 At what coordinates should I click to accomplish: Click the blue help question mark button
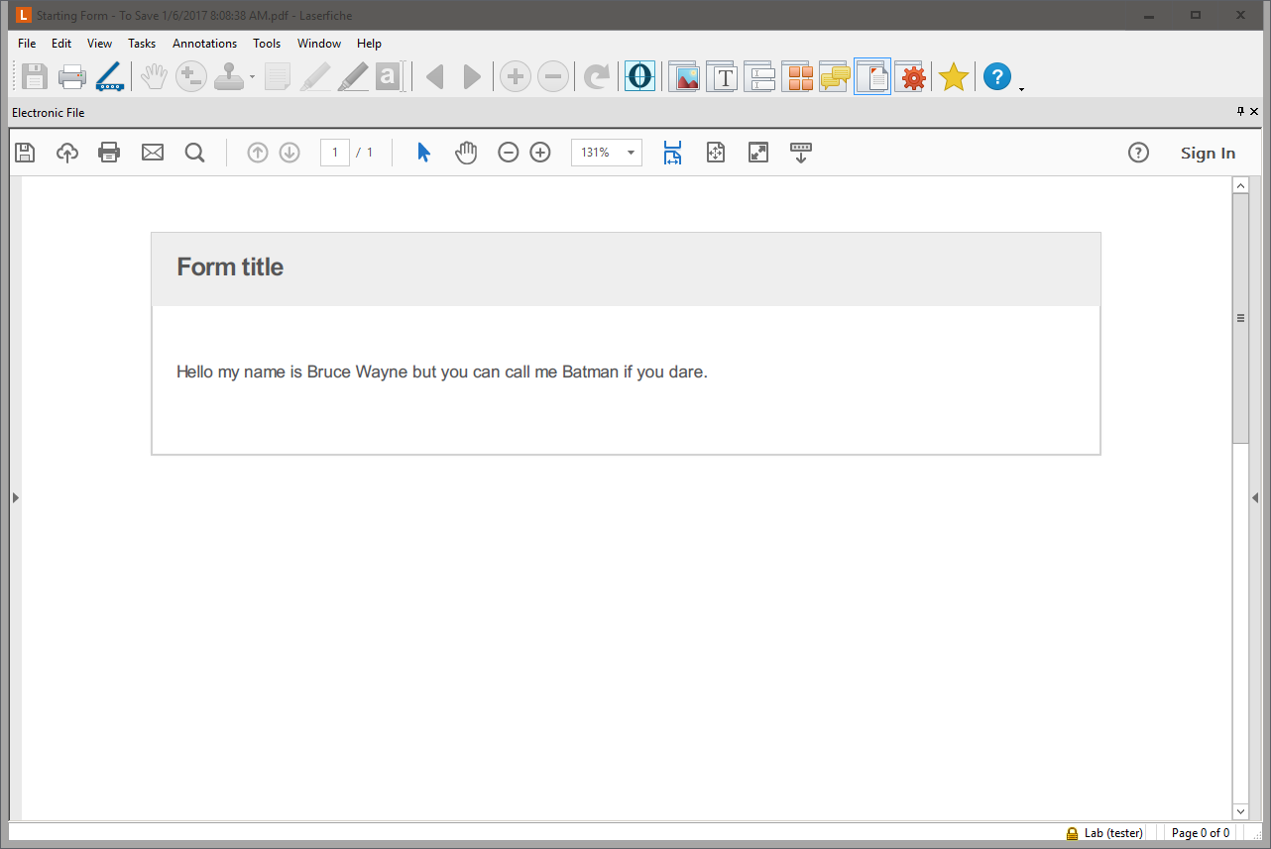tap(996, 76)
